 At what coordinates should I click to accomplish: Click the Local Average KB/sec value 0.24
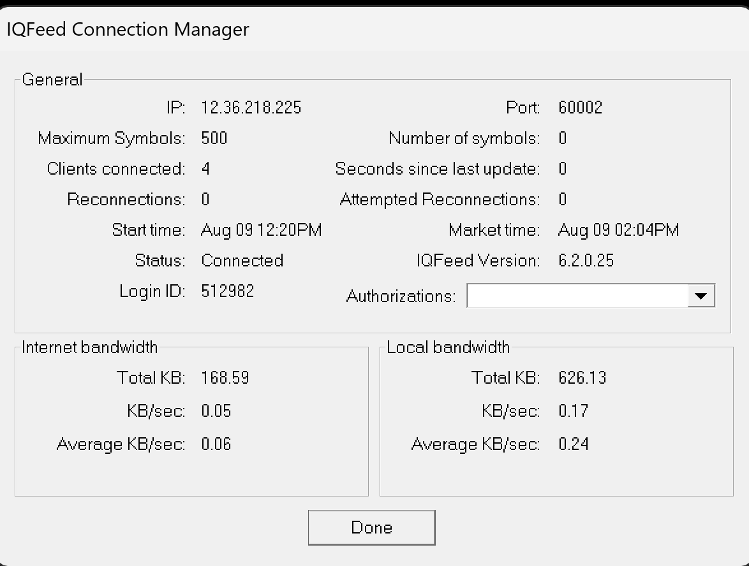[x=573, y=444]
